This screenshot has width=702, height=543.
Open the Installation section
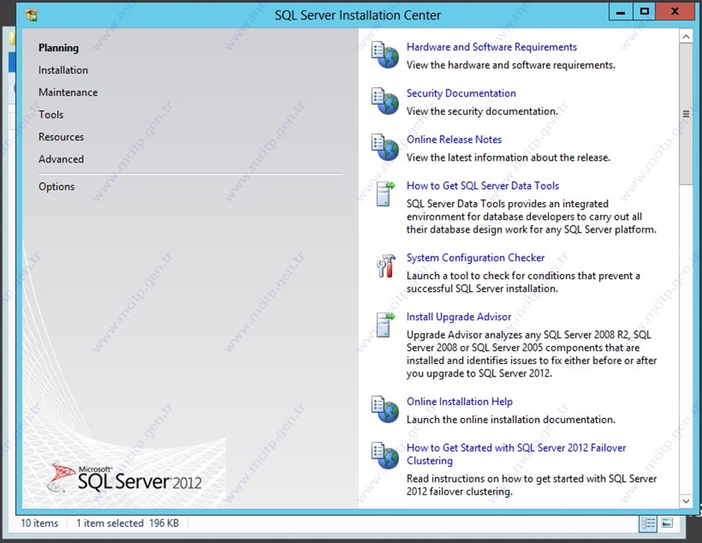click(x=63, y=71)
